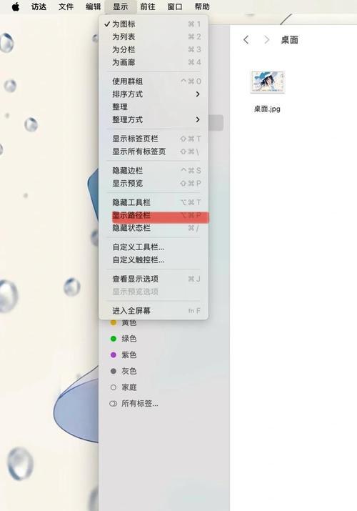Click the back arrow in Finder toolbar
357x511 pixels.
coord(246,40)
